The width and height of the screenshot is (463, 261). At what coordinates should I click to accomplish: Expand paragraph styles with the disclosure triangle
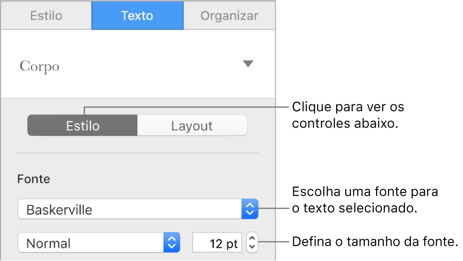coord(247,64)
